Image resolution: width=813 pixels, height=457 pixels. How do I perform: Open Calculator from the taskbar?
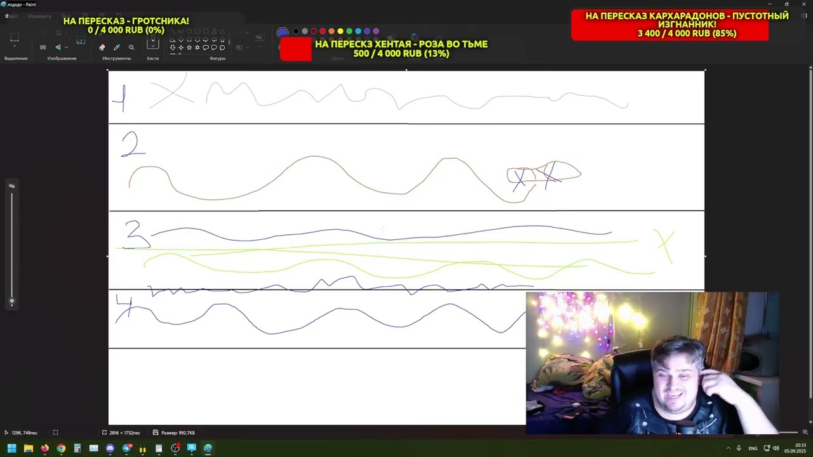point(77,448)
